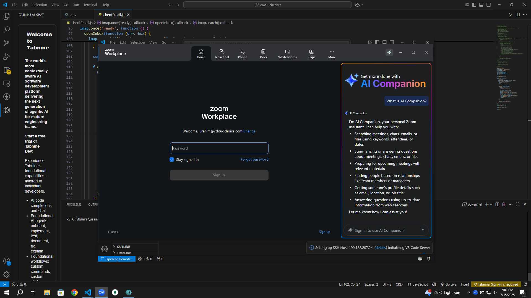Open Copilot icon in title bar
The height and width of the screenshot is (298, 531).
point(357,5)
